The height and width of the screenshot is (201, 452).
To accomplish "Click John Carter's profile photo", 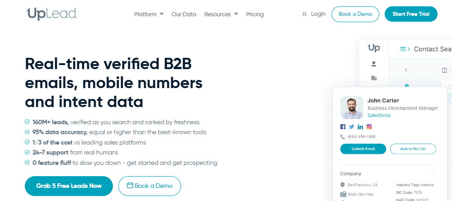I will (x=352, y=108).
